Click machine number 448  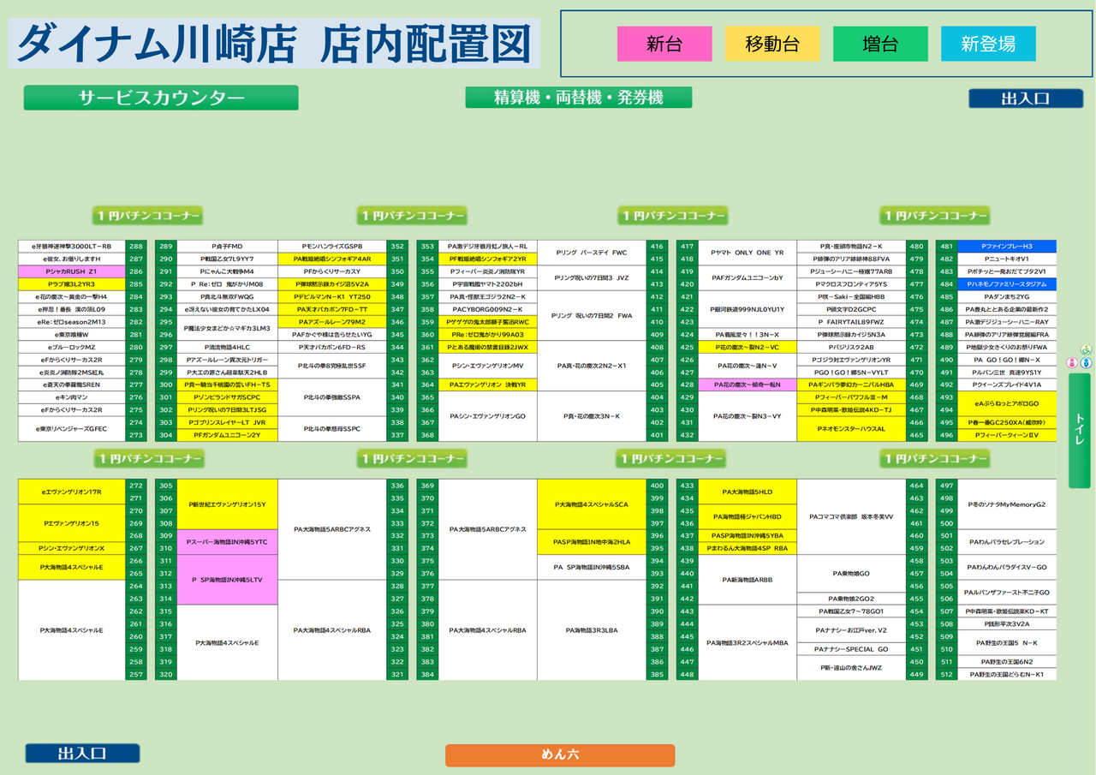(x=687, y=675)
